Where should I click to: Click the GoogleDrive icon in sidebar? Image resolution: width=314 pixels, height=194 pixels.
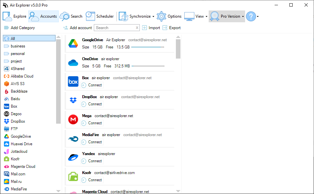click(x=7, y=136)
